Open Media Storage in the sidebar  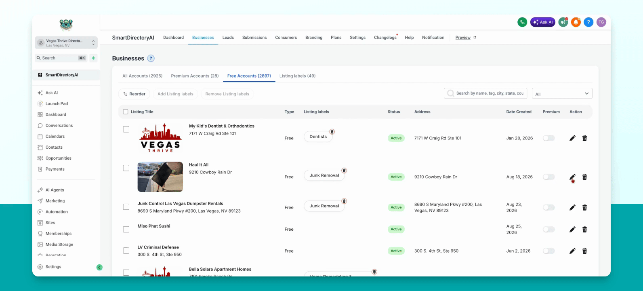pyautogui.click(x=59, y=245)
